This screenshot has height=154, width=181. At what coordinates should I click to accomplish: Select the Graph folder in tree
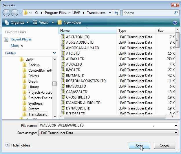[x=30, y=81]
